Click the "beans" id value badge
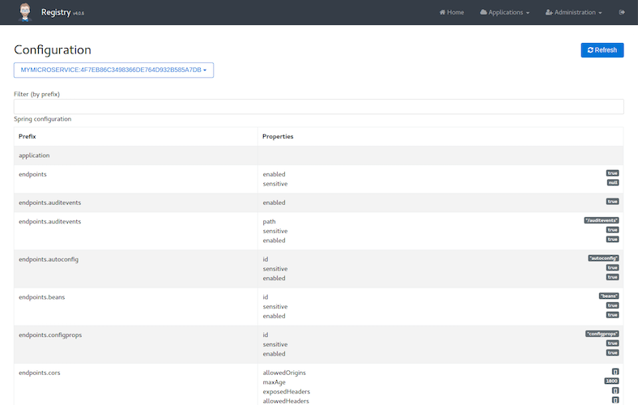 point(608,296)
